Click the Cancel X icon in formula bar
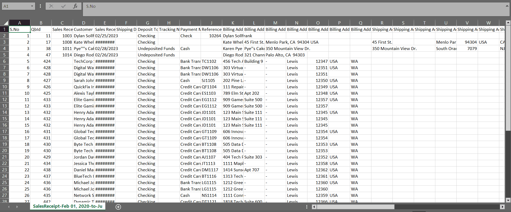Viewport: 511px width, 212px height. 51,6
